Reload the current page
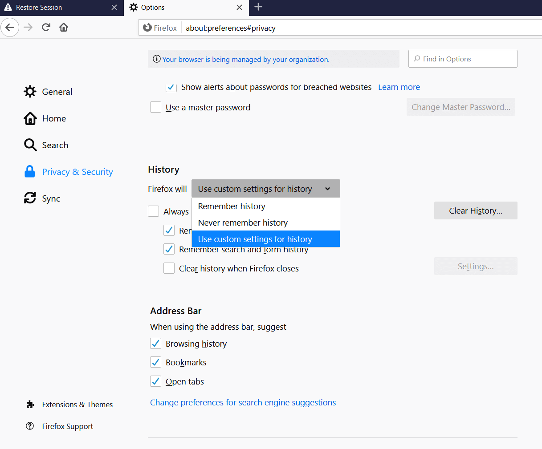The width and height of the screenshot is (542, 449). tap(46, 28)
